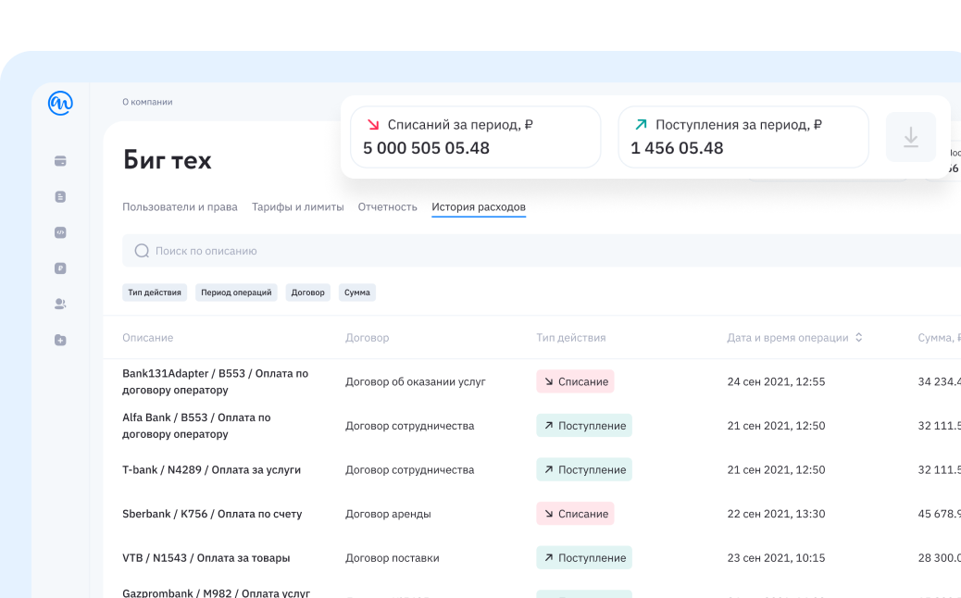
Task: Click the О компании breadcrumb link
Action: click(x=147, y=102)
